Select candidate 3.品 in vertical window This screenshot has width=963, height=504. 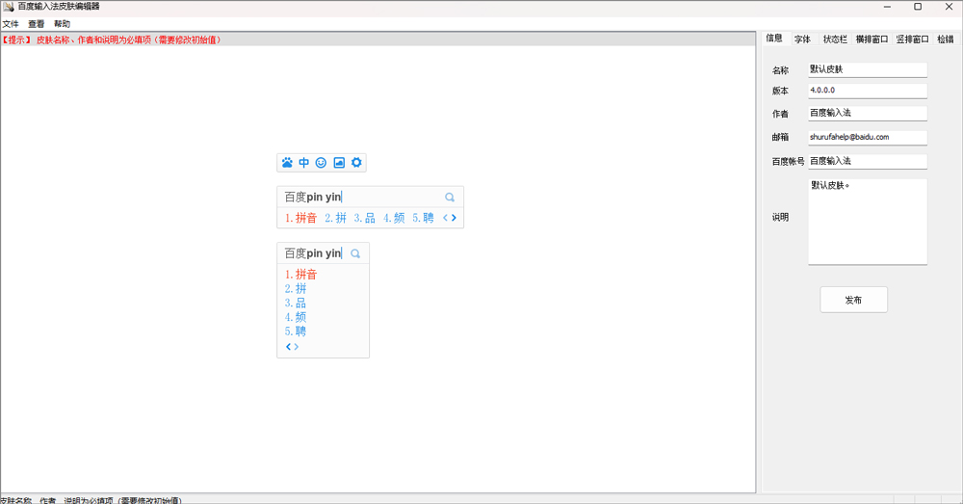[x=296, y=303]
